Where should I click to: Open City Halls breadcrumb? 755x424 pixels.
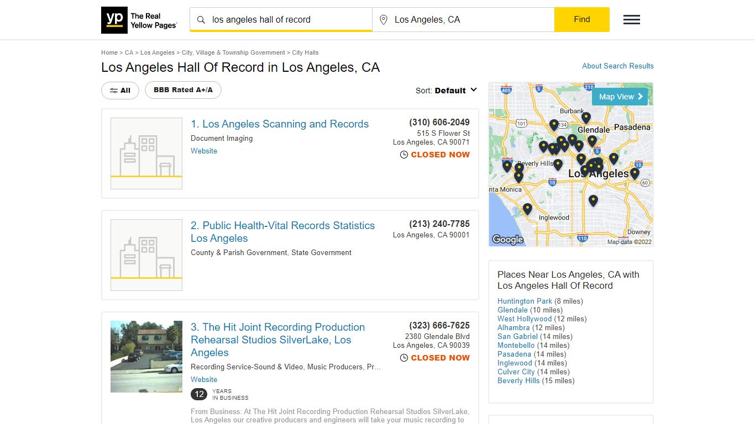[x=305, y=52]
